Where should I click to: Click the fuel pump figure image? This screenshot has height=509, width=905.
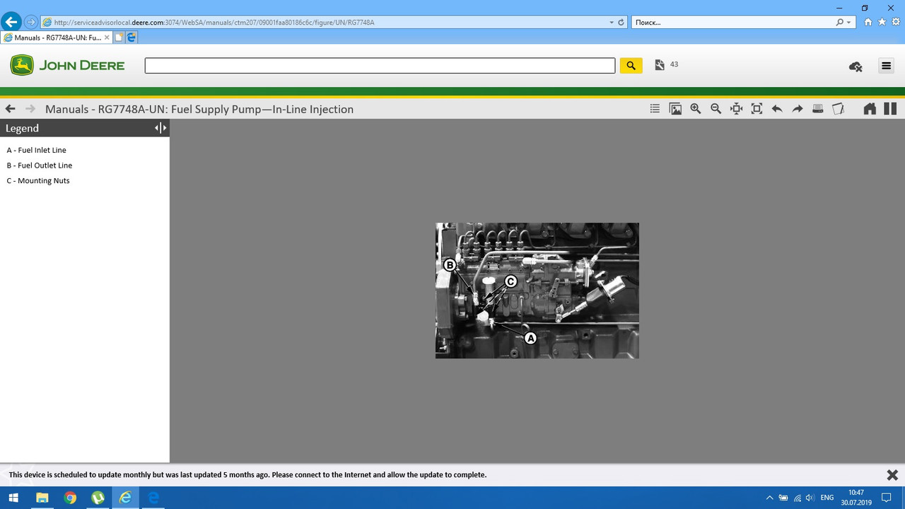click(x=537, y=291)
